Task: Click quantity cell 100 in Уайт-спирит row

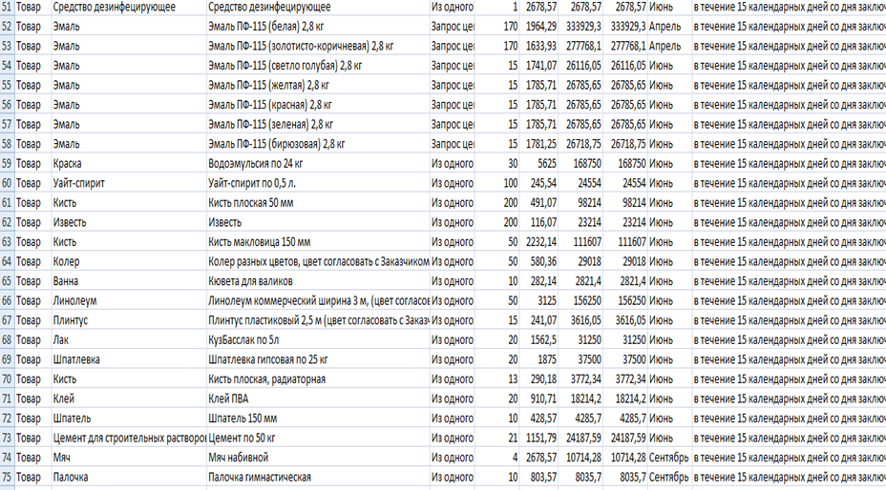Action: 497,183
